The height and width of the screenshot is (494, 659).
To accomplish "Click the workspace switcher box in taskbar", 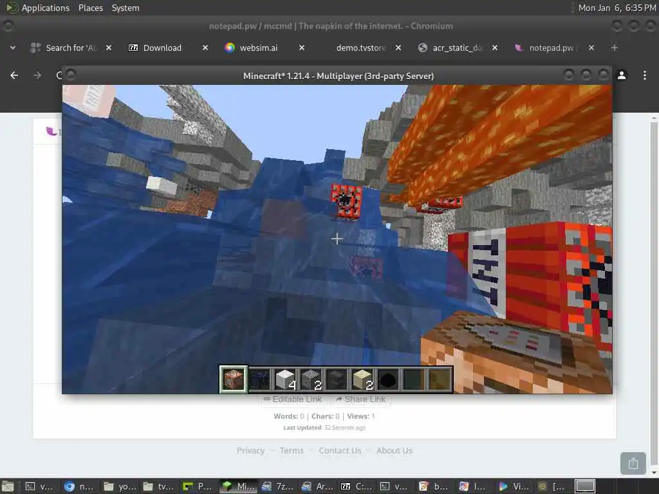I will coord(585,486).
